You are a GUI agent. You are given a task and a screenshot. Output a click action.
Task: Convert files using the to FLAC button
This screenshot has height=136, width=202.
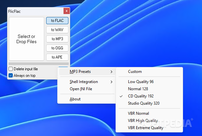57,21
